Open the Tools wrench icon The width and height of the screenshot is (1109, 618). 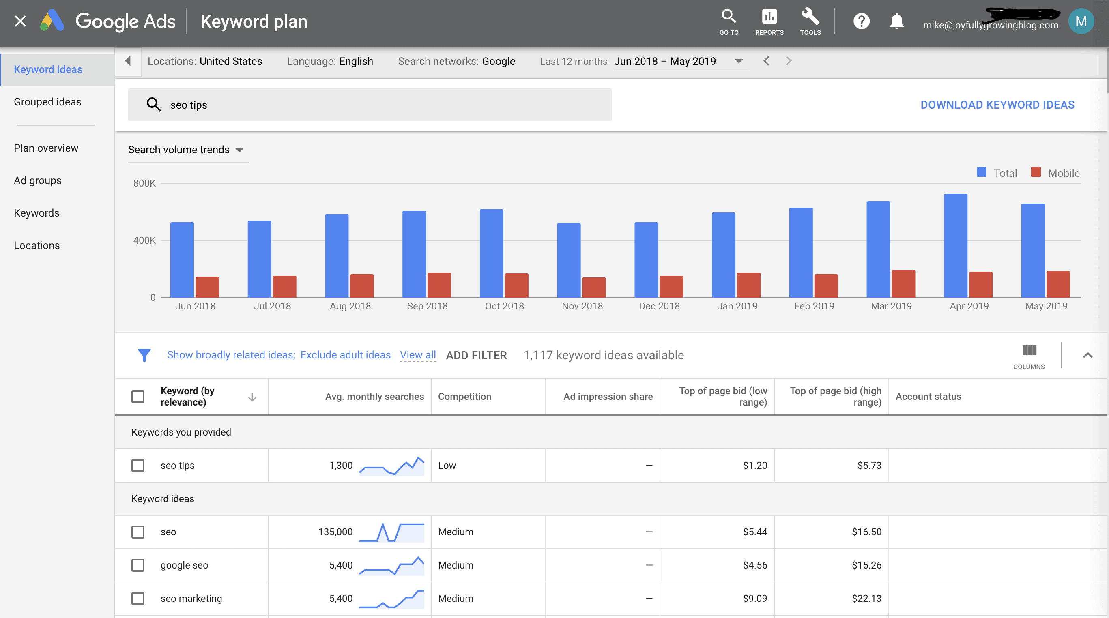[x=810, y=21]
